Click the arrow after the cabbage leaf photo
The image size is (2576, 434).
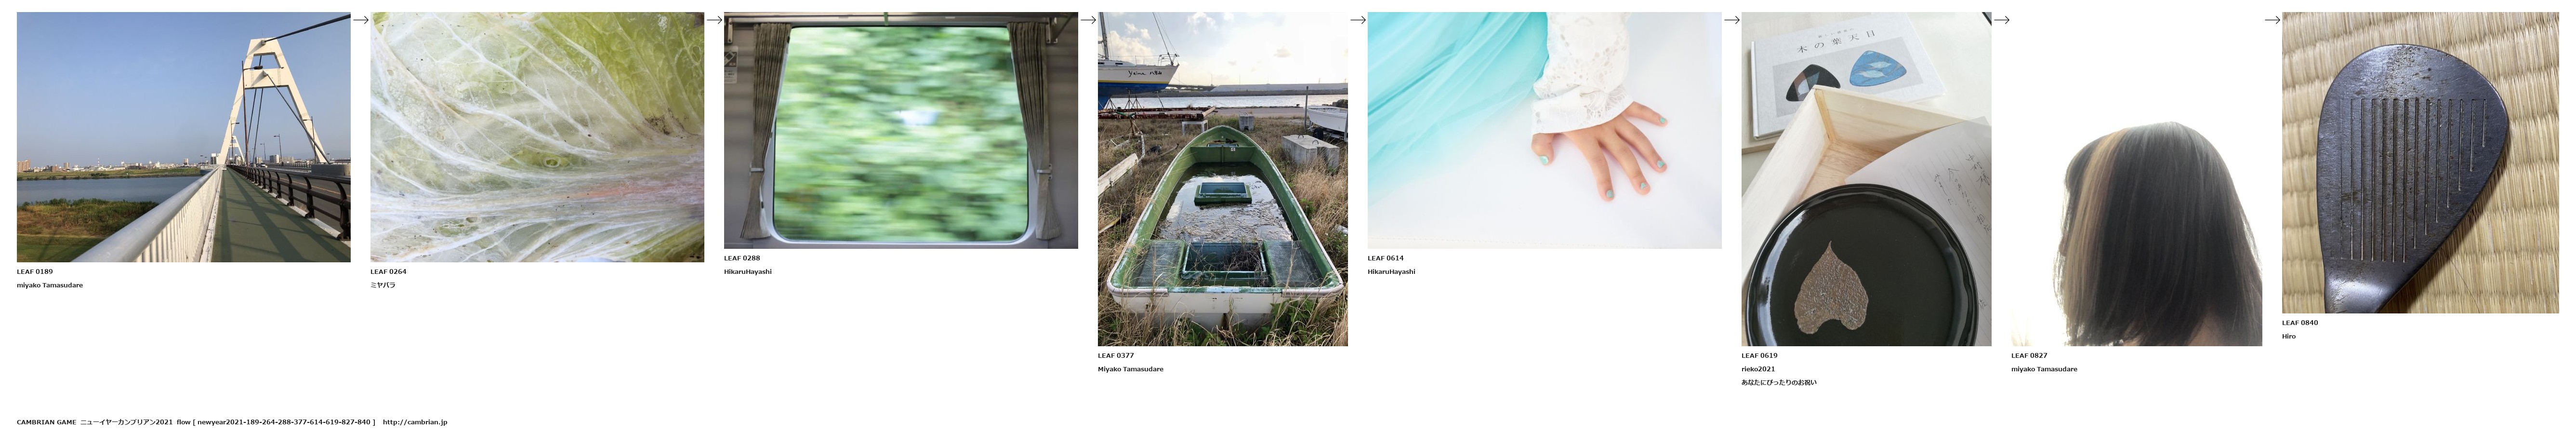714,20
